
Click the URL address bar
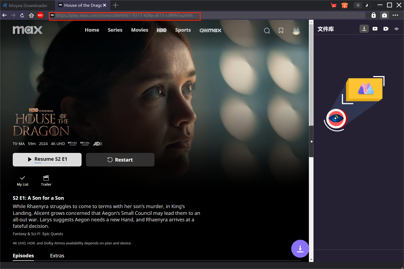207,15
